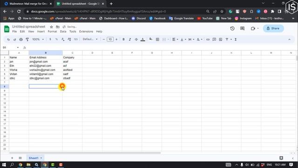
Task: Open vertical align dropdown
Action: (183, 39)
